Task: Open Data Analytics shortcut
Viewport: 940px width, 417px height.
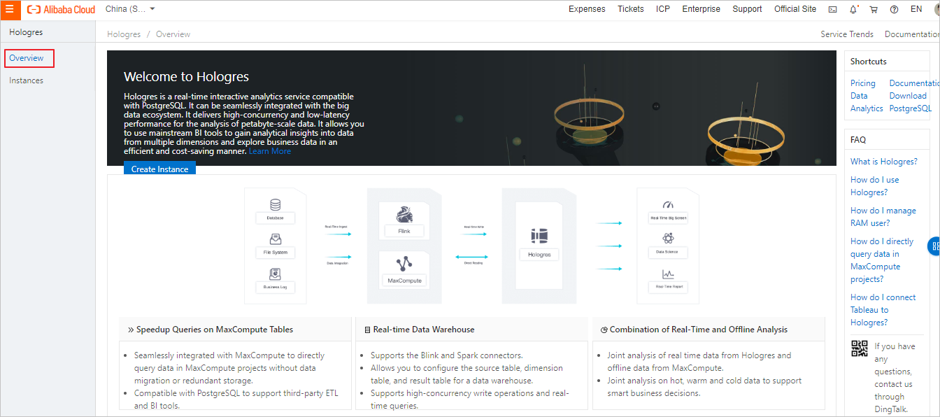Action: (x=867, y=102)
